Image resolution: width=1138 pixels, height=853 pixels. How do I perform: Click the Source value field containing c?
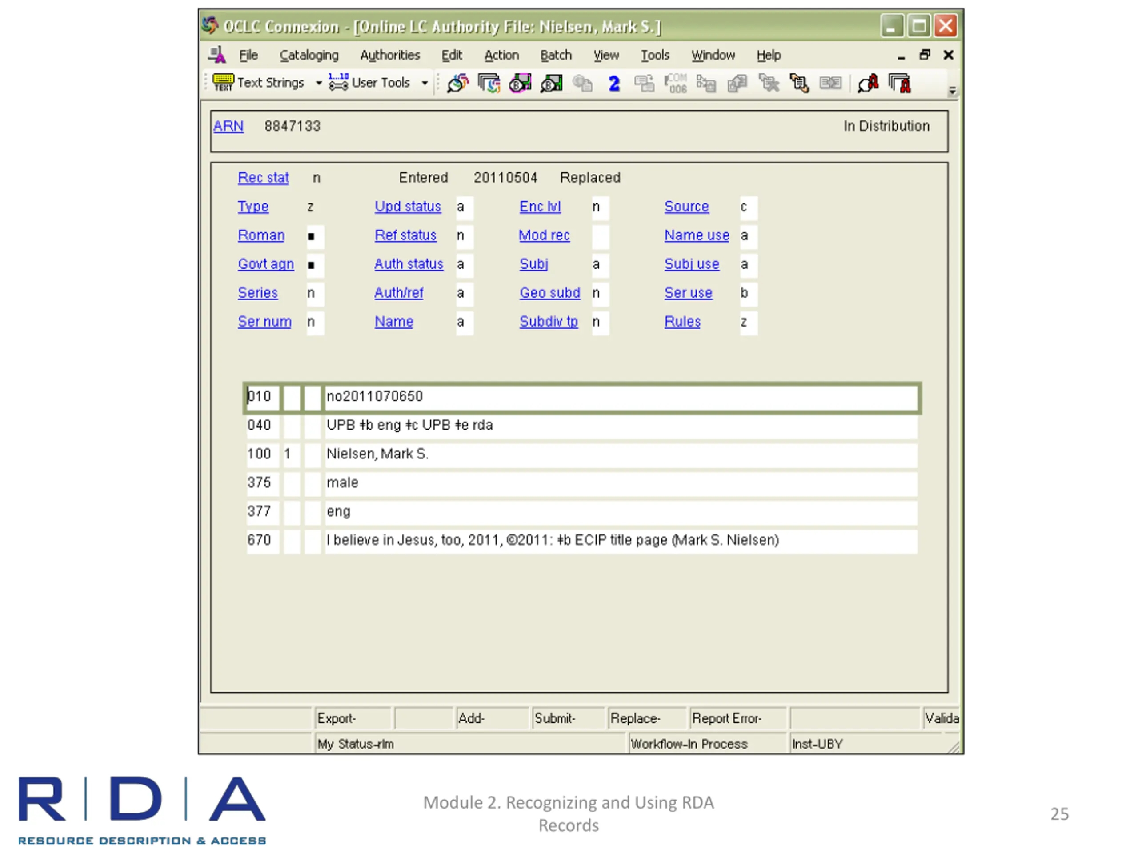[x=749, y=208]
